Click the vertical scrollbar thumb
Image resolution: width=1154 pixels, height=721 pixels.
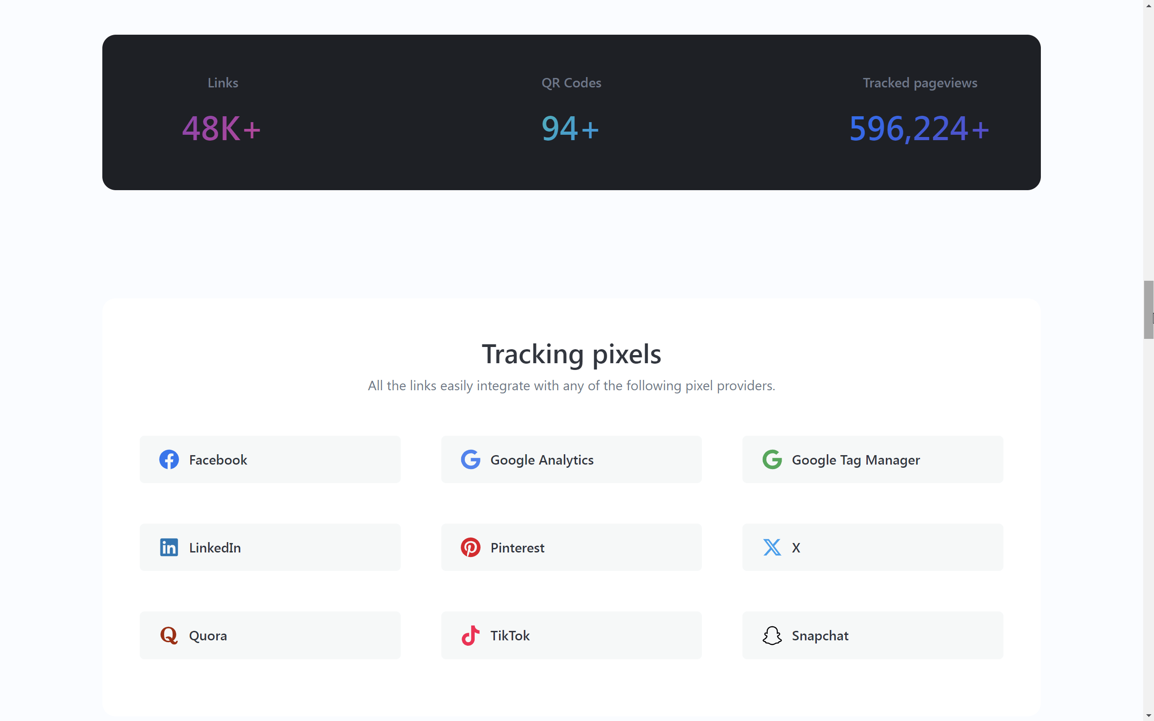coord(1148,310)
